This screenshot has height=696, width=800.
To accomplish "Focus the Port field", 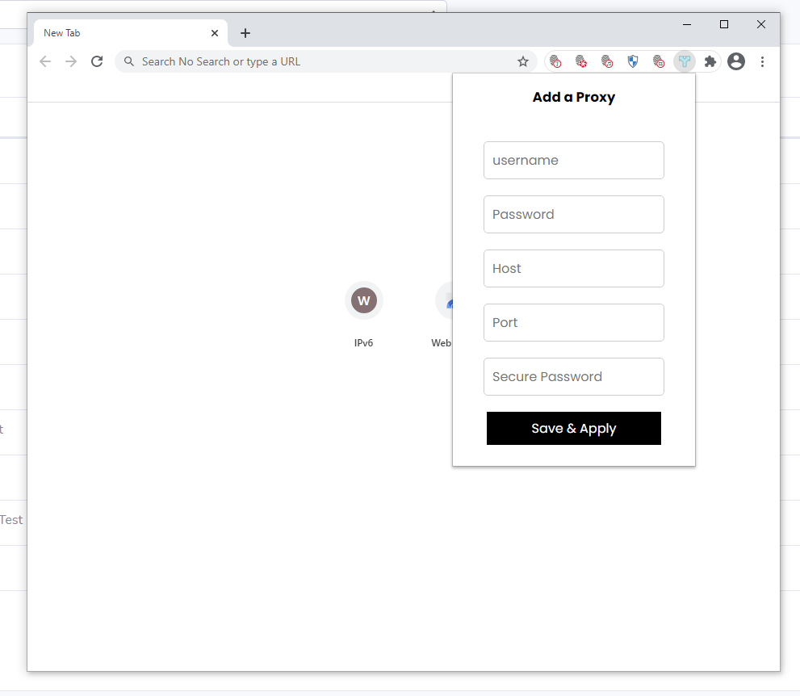I will pyautogui.click(x=573, y=322).
